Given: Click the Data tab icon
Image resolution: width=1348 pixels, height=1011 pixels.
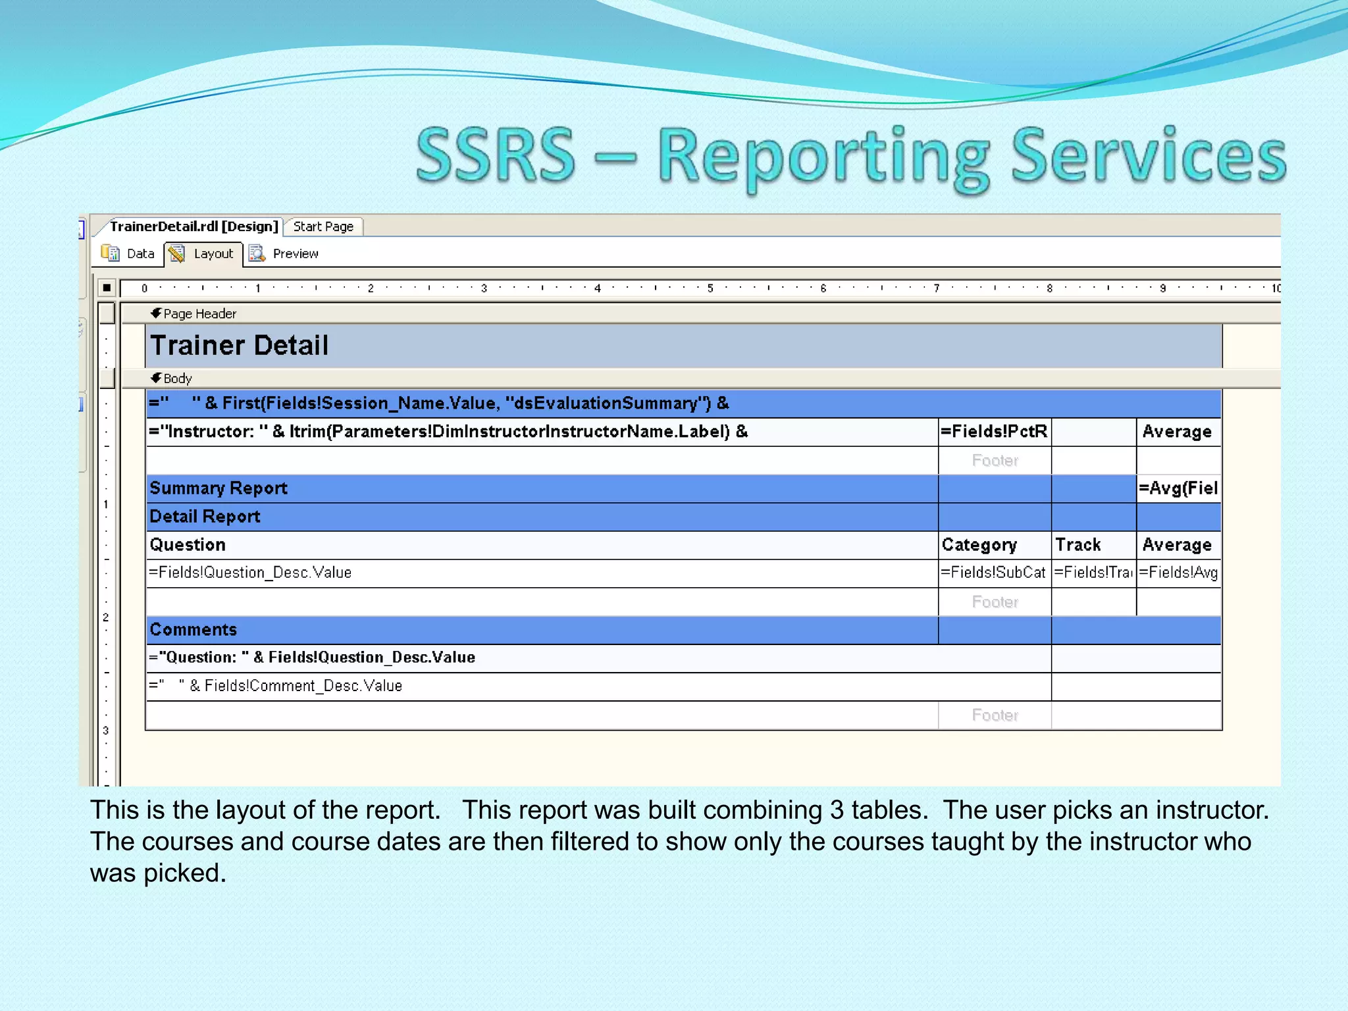Looking at the screenshot, I should point(110,253).
